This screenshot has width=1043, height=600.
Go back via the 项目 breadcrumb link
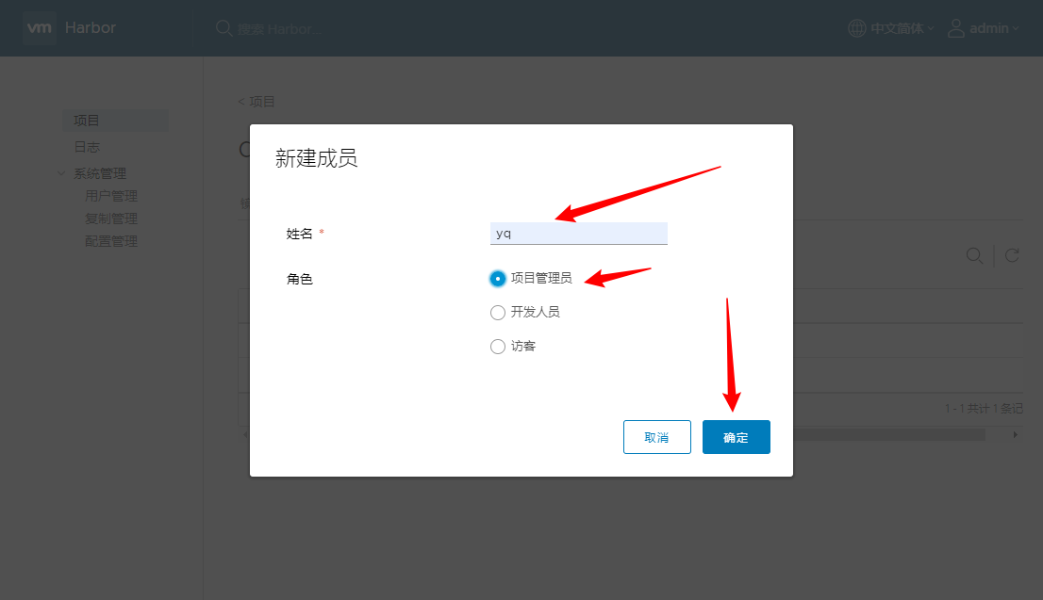[257, 102]
